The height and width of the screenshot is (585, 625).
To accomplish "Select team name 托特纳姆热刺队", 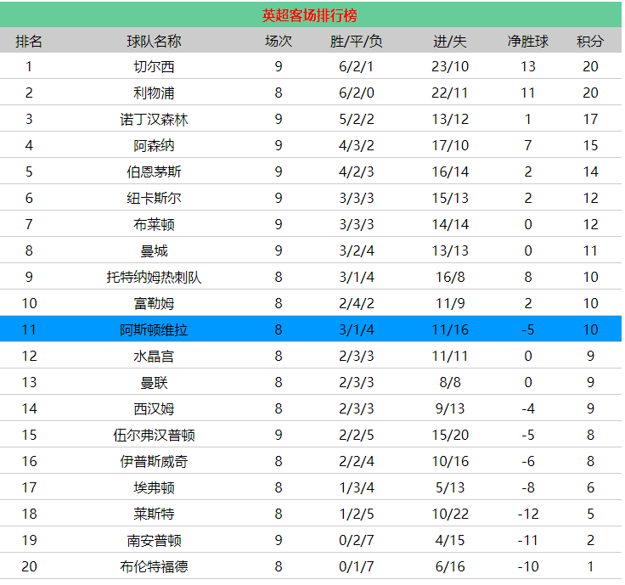I will click(154, 277).
